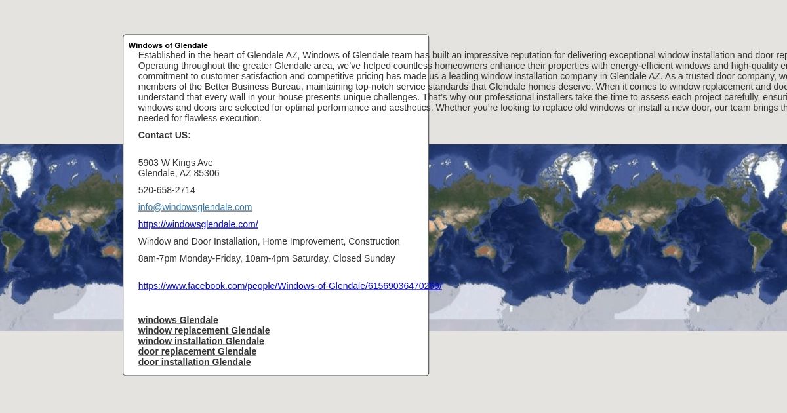Click the address line '5903 W Kings Ave'
This screenshot has height=413, width=787.
pyautogui.click(x=175, y=163)
